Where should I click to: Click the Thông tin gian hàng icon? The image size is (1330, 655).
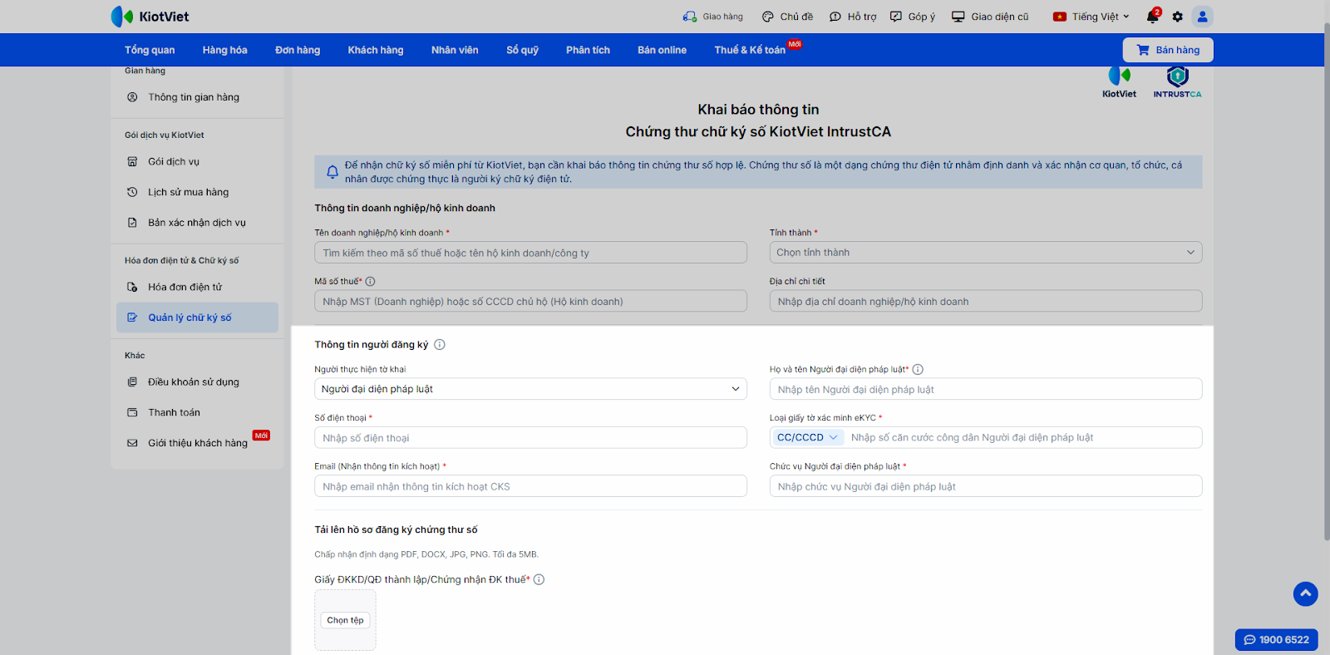[132, 97]
